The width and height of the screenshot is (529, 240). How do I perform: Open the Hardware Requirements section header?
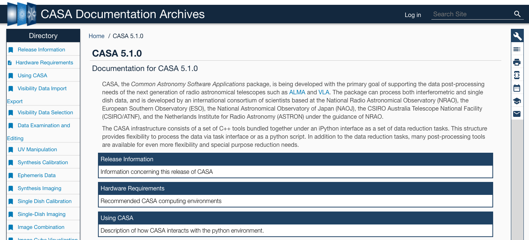[132, 188]
